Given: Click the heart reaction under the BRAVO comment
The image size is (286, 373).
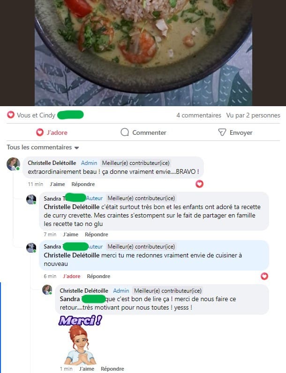Looking at the screenshot, I should point(199,184).
